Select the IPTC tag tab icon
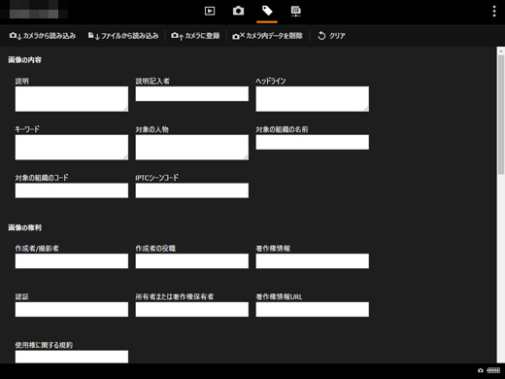Viewport: 505px width, 379px height. pyautogui.click(x=267, y=11)
